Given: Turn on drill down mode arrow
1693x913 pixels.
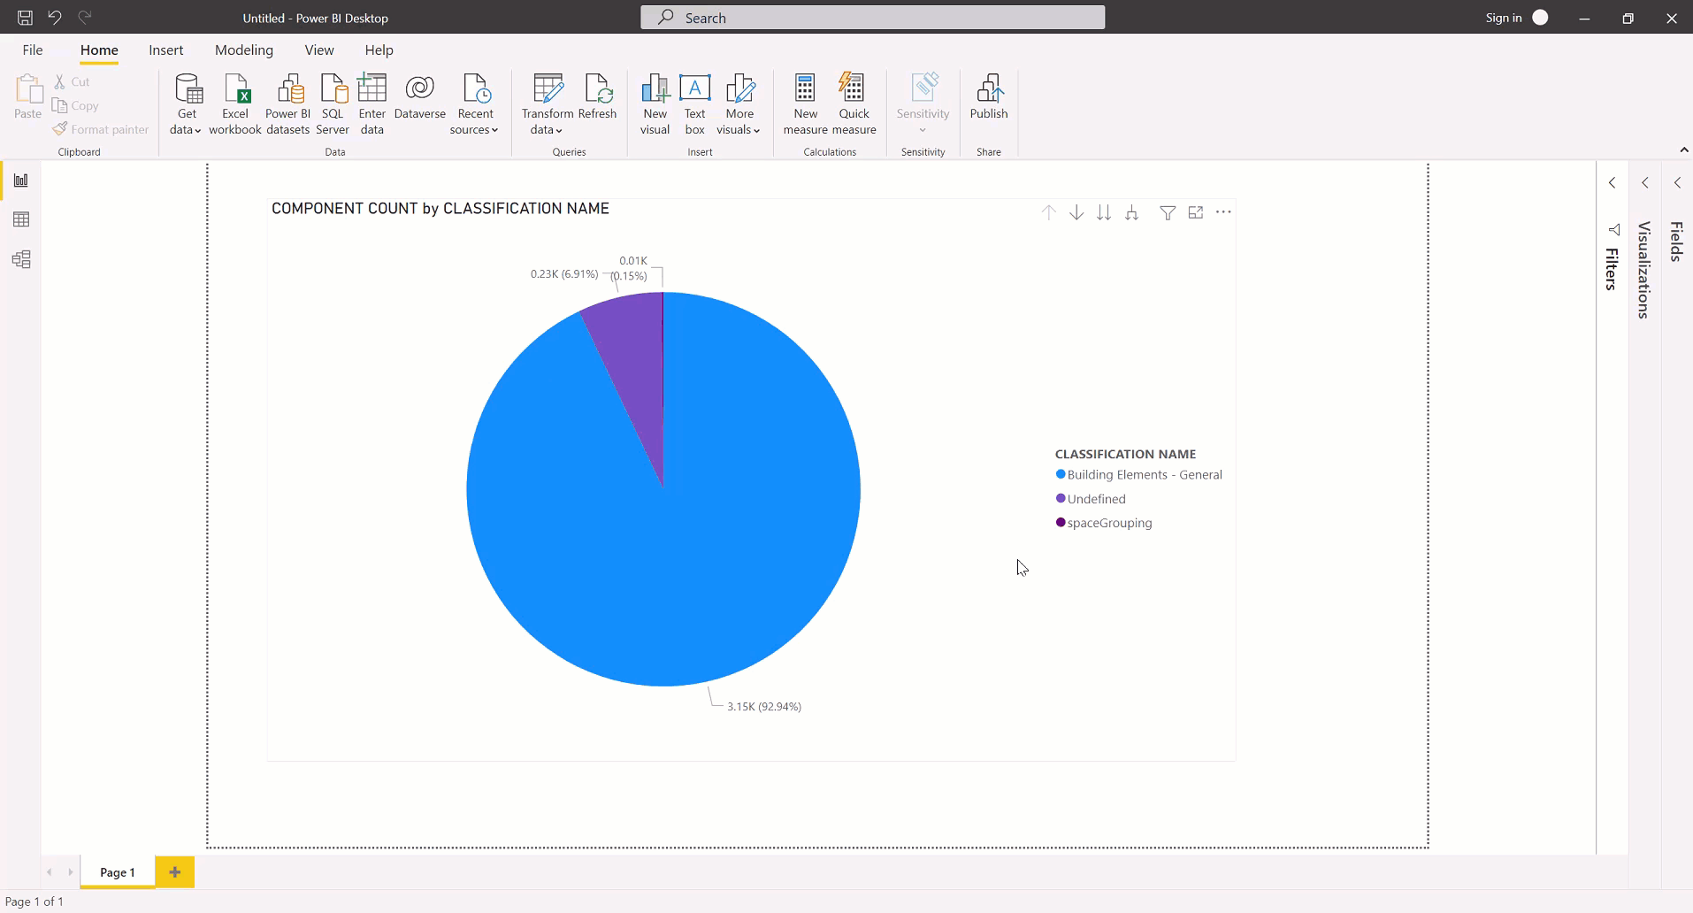Looking at the screenshot, I should 1076,212.
